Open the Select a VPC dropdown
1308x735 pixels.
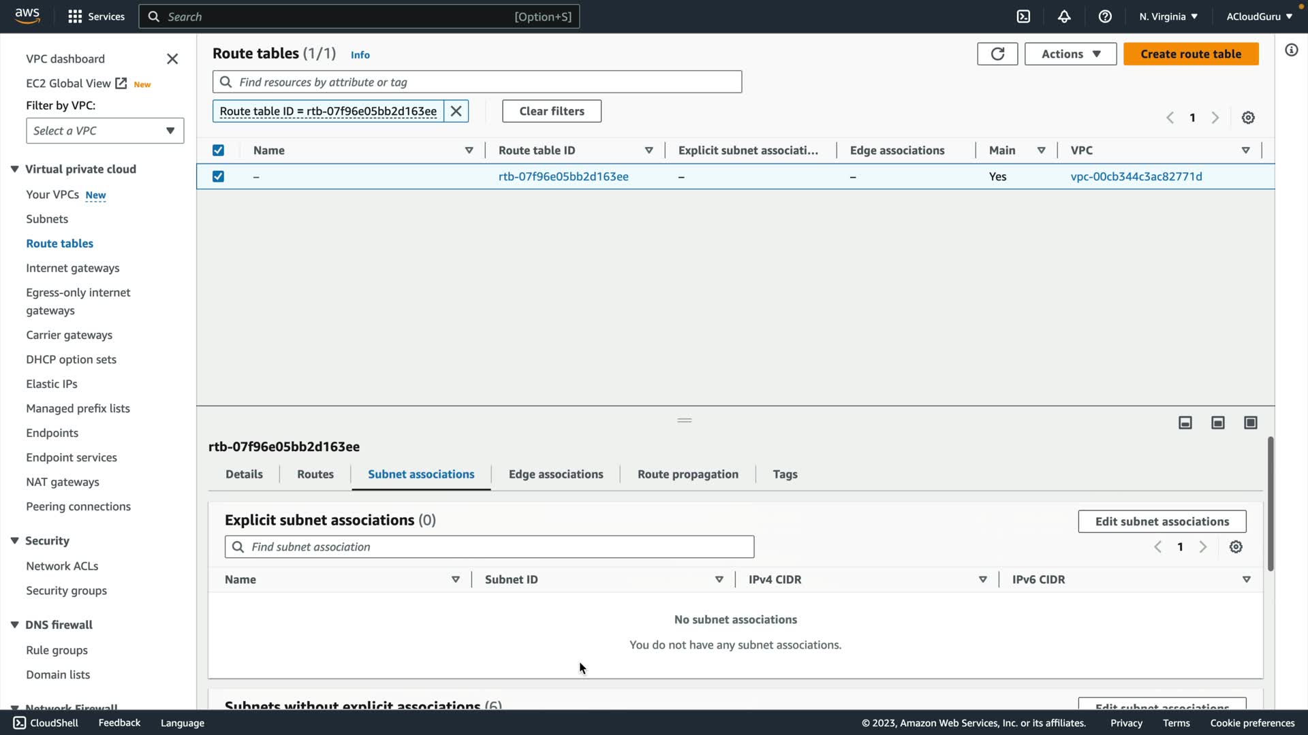105,131
